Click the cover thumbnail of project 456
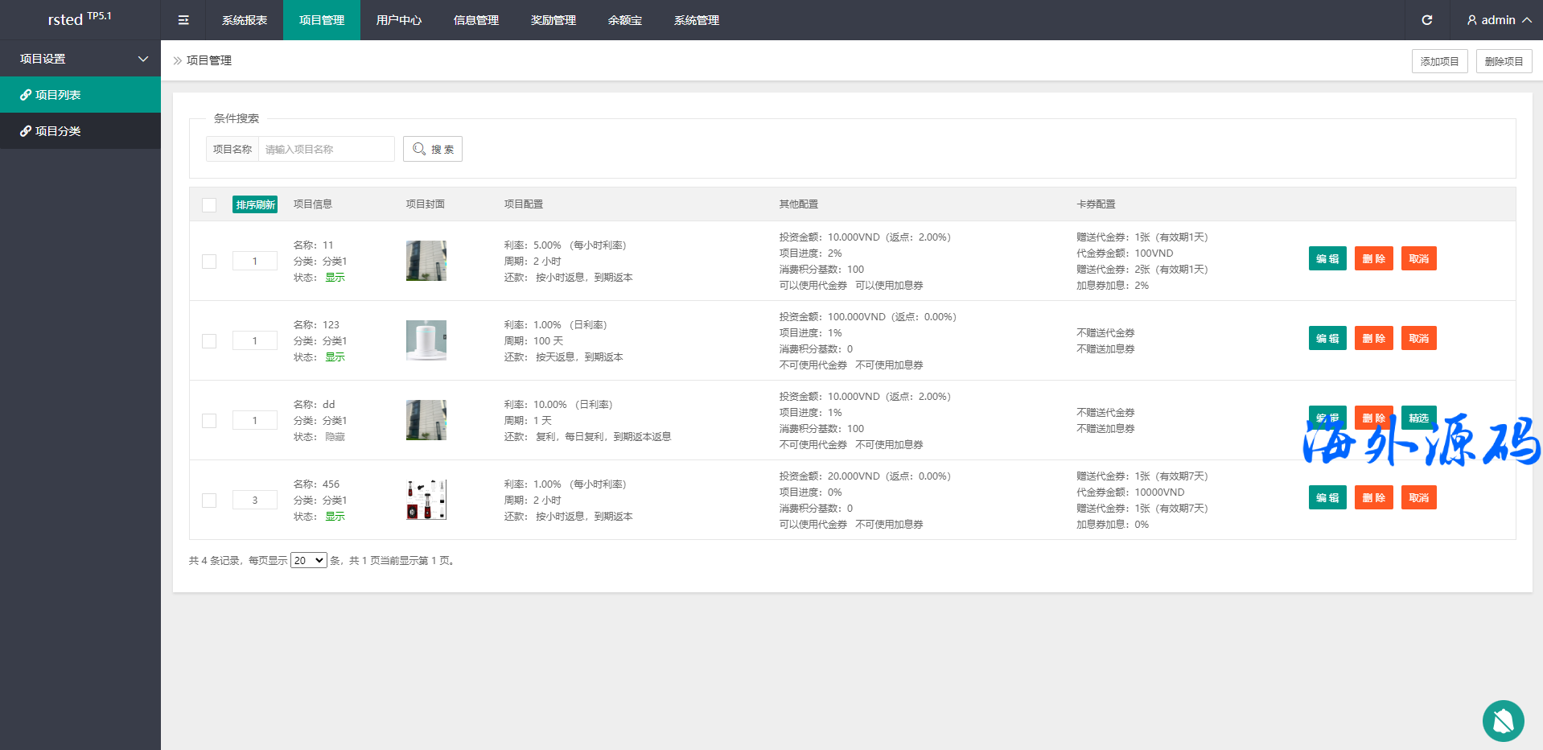 [426, 500]
